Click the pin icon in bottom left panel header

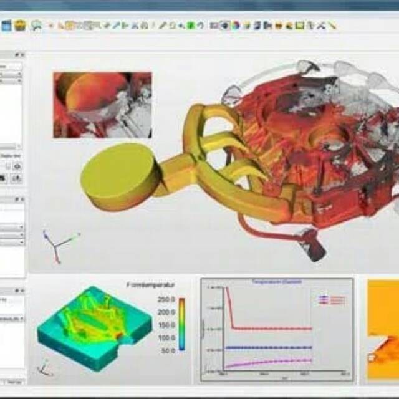pos(17,290)
